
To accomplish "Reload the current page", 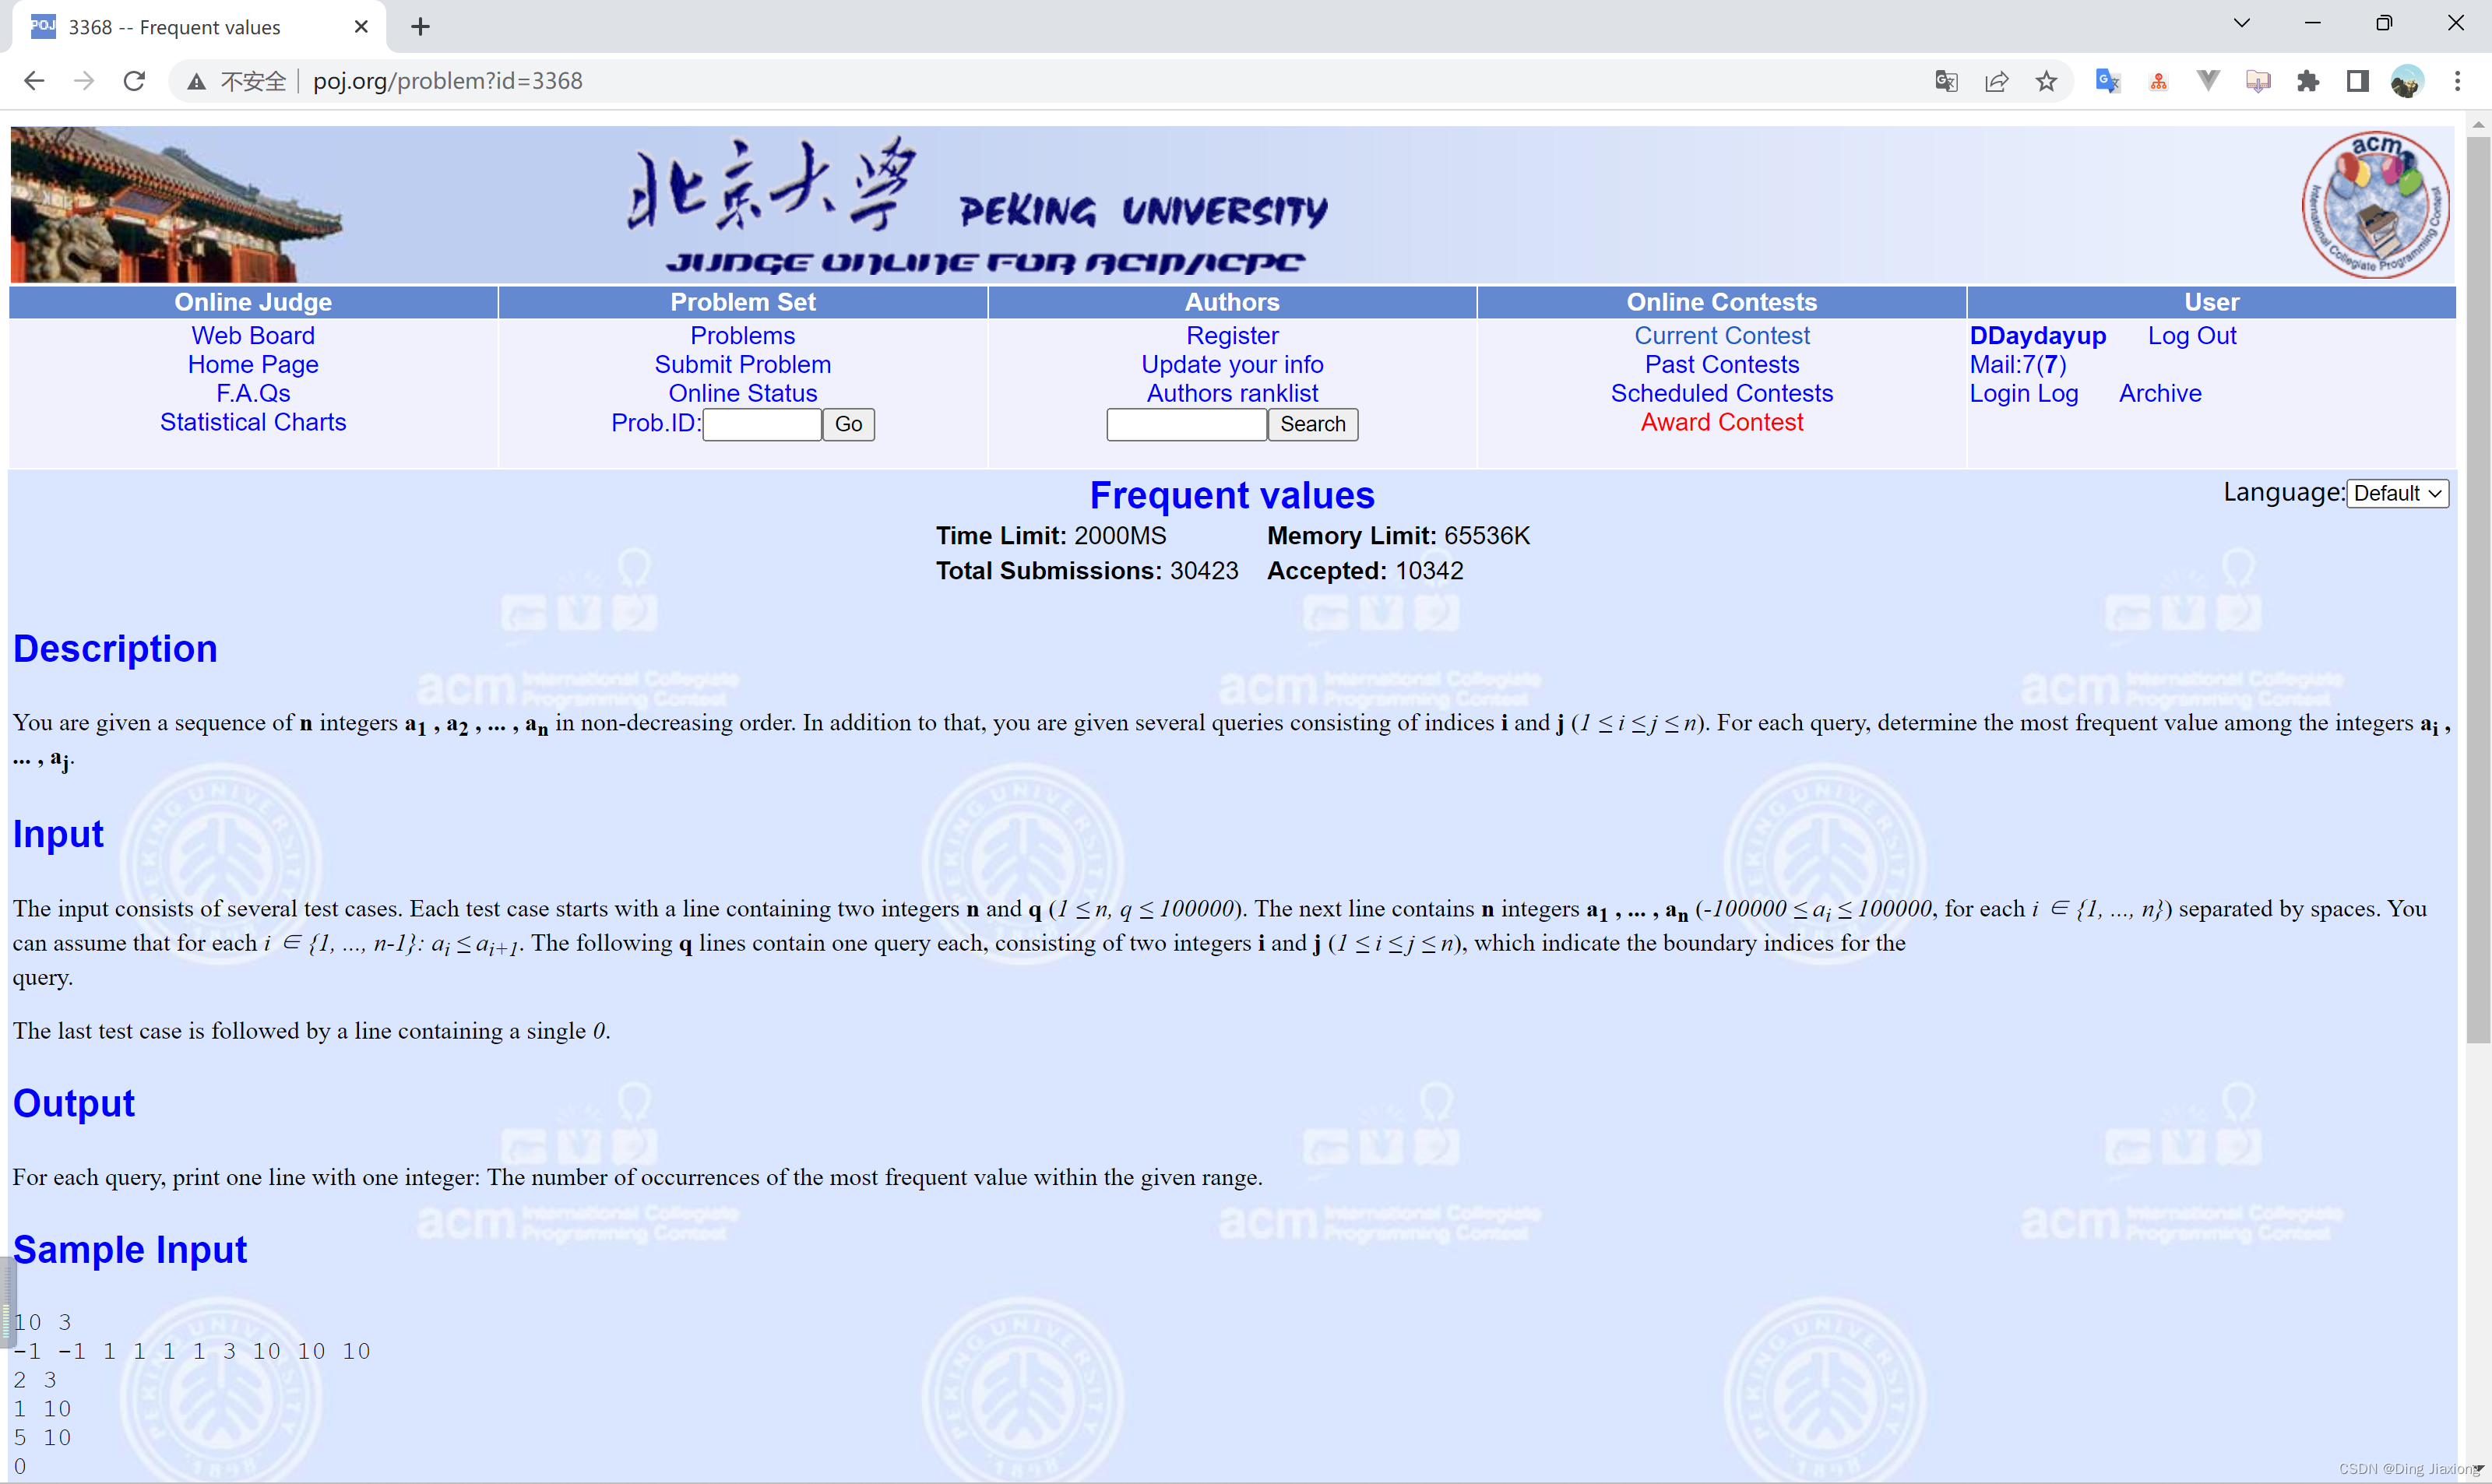I will point(134,81).
